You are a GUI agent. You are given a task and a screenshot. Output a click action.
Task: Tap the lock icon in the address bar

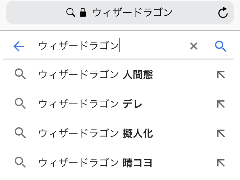click(83, 13)
